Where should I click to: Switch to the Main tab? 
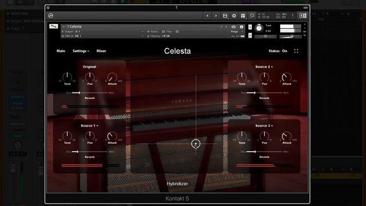(x=61, y=51)
